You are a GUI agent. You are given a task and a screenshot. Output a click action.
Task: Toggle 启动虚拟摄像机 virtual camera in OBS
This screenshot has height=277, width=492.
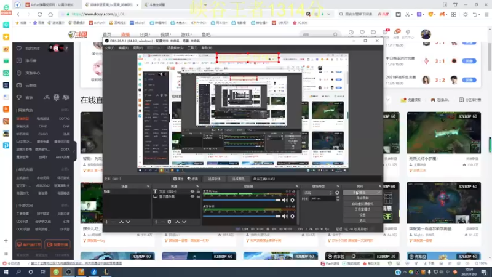[x=362, y=204]
